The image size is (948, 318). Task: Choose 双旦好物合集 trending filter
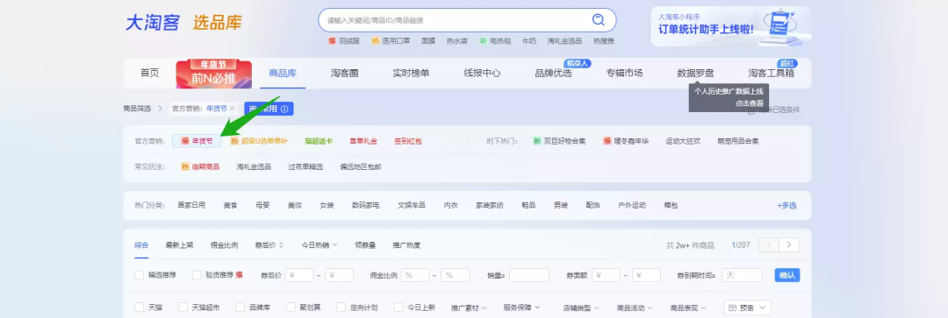(x=559, y=141)
